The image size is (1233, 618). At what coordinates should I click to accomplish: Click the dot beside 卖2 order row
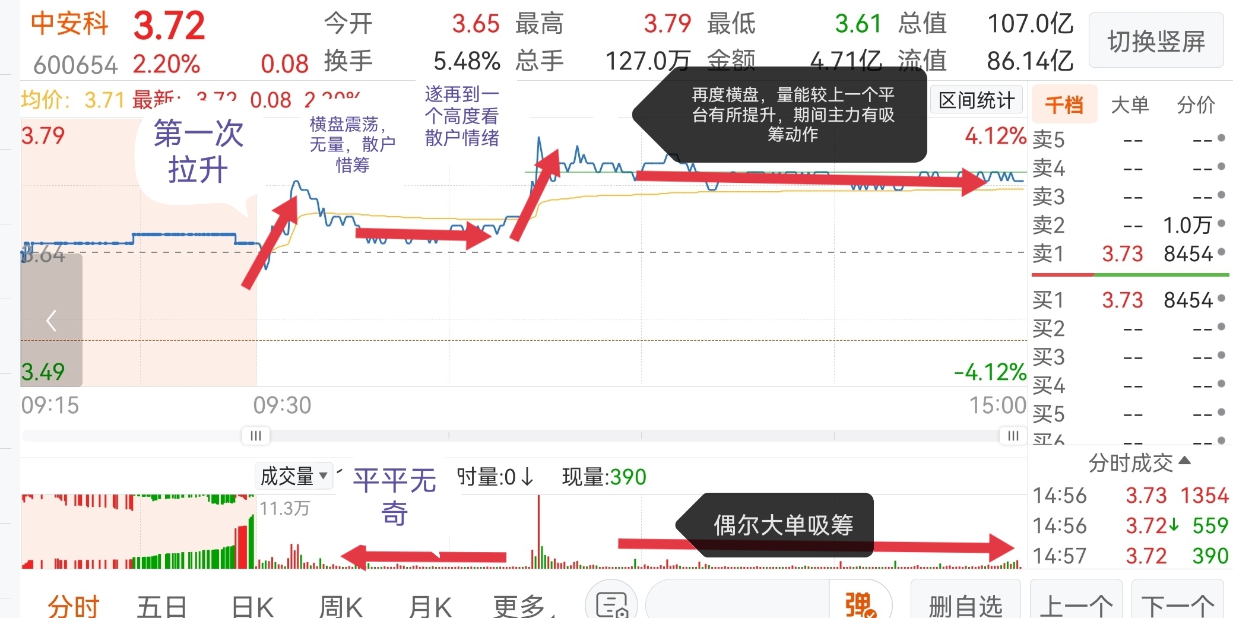point(1221,224)
